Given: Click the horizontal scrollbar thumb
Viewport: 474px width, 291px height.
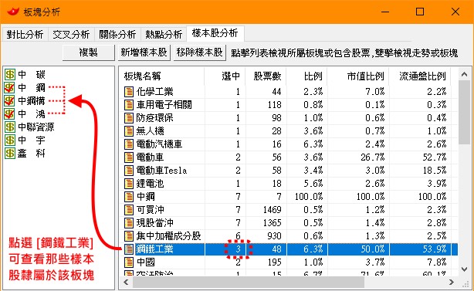Looking at the screenshot, I should click(249, 283).
